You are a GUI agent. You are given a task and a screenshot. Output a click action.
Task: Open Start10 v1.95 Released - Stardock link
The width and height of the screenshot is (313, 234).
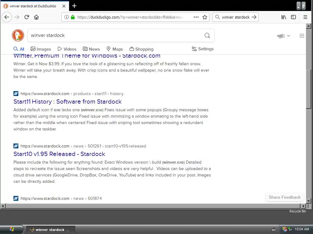point(59,154)
